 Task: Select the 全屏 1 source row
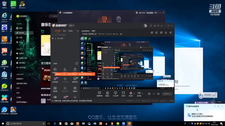(65, 38)
